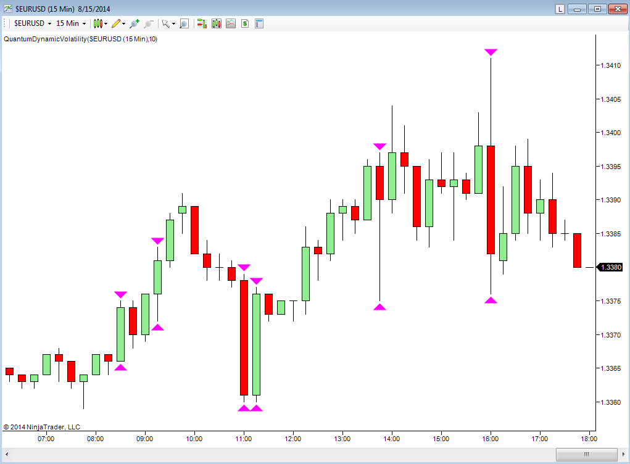
Task: Click the toolbar drag grip handle
Action: point(5,23)
